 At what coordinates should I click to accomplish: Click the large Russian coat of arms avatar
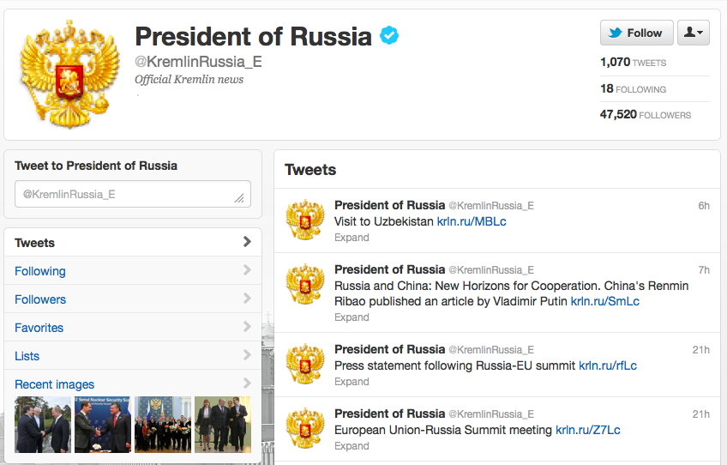click(x=69, y=75)
